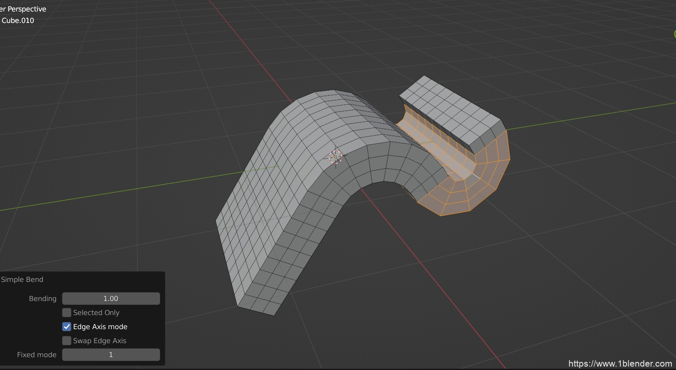Viewport: 676px width, 370px height.
Task: Enable the Selected Only checkbox
Action: (67, 313)
